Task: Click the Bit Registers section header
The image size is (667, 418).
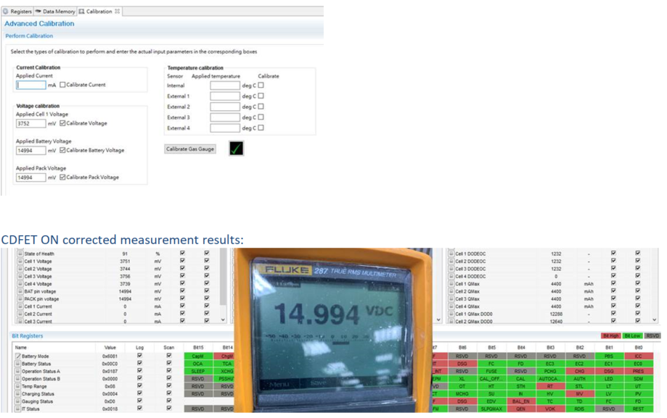Action: tap(28, 335)
